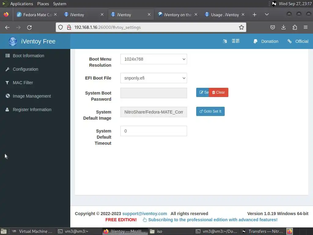This screenshot has width=313, height=235.
Task: Click the red Clear password button
Action: point(219,92)
